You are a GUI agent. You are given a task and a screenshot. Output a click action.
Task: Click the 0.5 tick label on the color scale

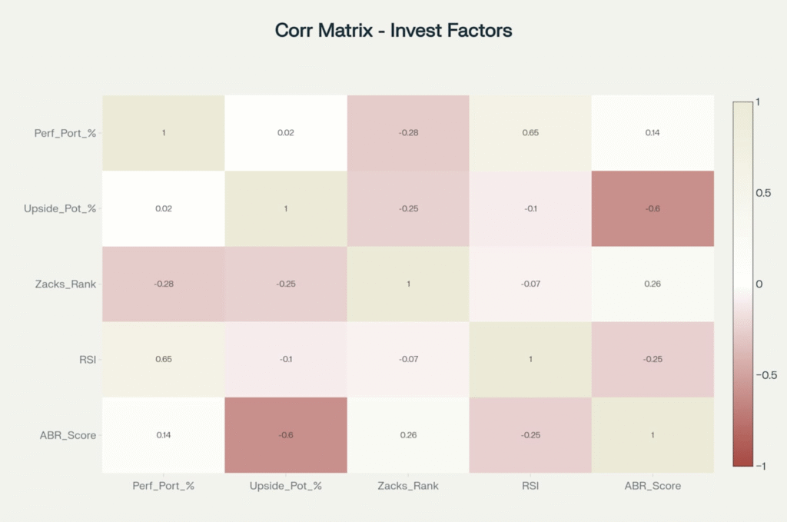point(763,193)
